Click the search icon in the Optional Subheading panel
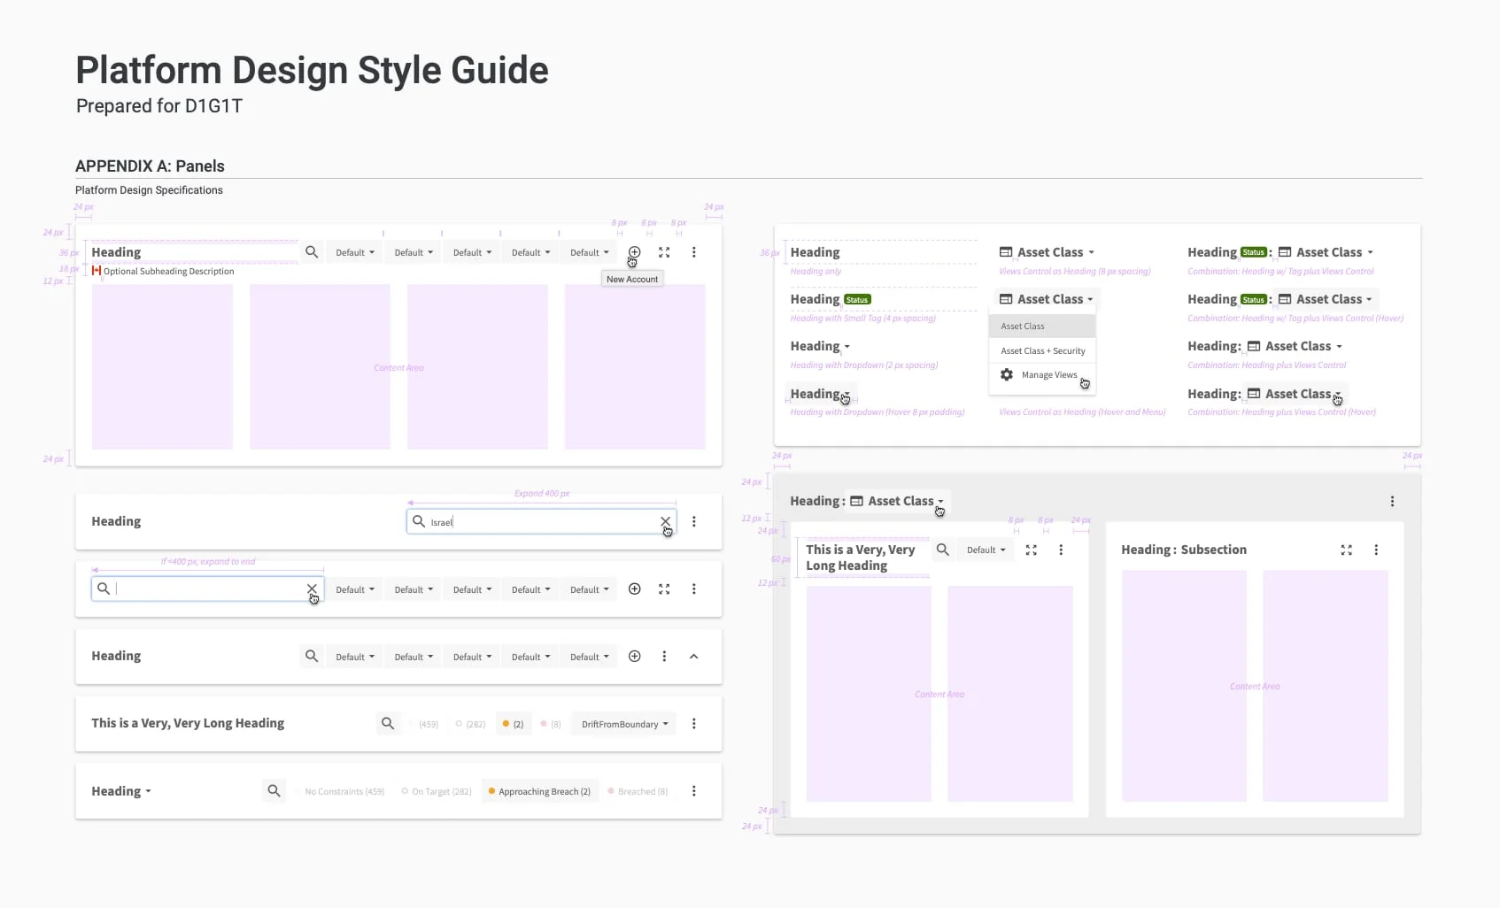The image size is (1500, 908). point(312,252)
